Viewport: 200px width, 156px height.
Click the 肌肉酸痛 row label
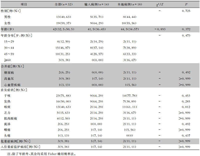click(x=10, y=118)
